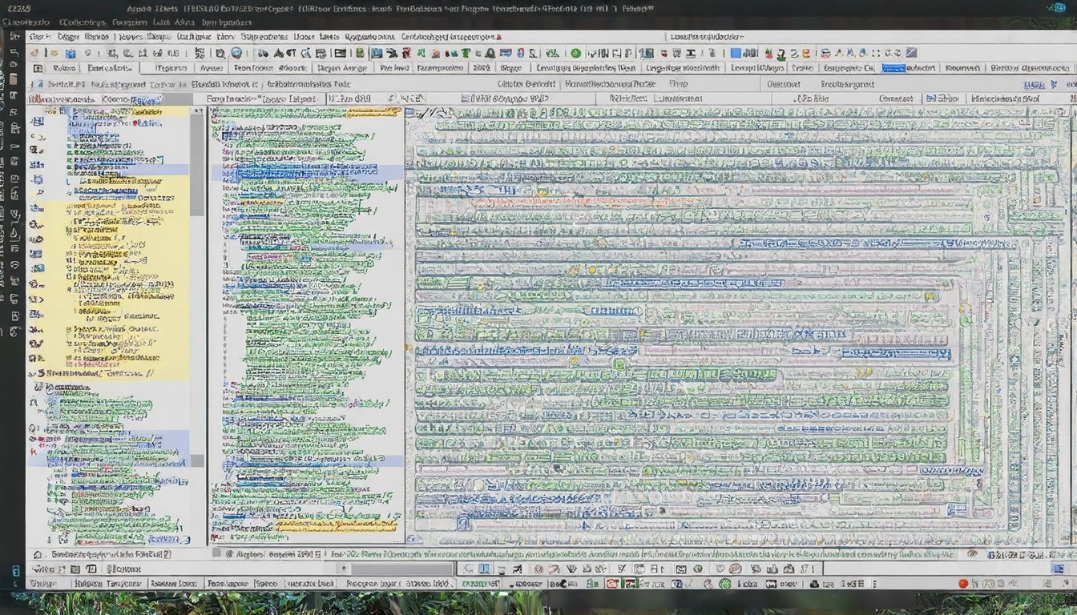
Task: Click the blue globe icon in the top toolbar
Action: tap(236, 53)
